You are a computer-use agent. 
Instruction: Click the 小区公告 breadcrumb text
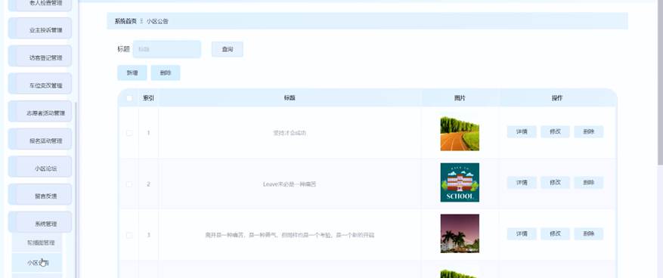click(x=157, y=21)
